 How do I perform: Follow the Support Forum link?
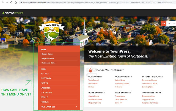click(148, 99)
